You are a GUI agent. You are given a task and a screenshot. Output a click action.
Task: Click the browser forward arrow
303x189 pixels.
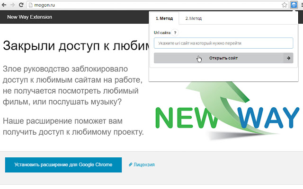pyautogui.click(x=13, y=5)
